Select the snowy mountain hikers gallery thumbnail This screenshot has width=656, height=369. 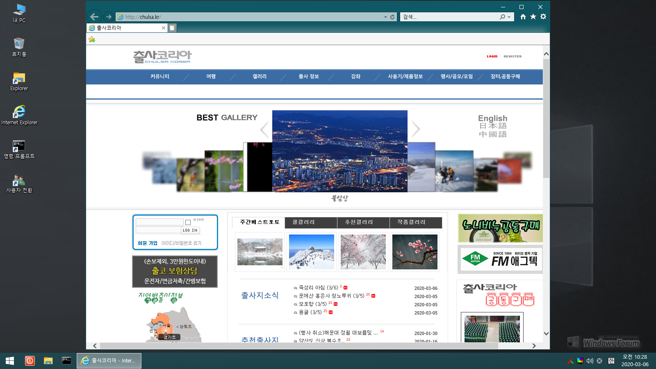454,171
